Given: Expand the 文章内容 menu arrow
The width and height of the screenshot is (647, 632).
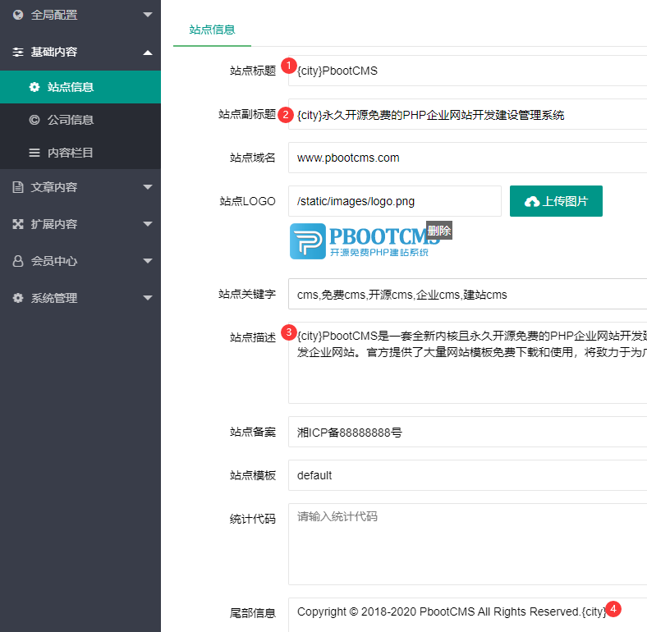Looking at the screenshot, I should point(147,187).
